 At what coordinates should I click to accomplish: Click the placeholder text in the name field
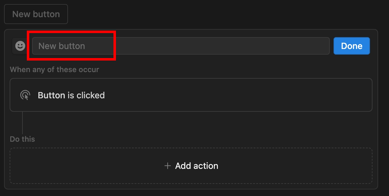62,46
